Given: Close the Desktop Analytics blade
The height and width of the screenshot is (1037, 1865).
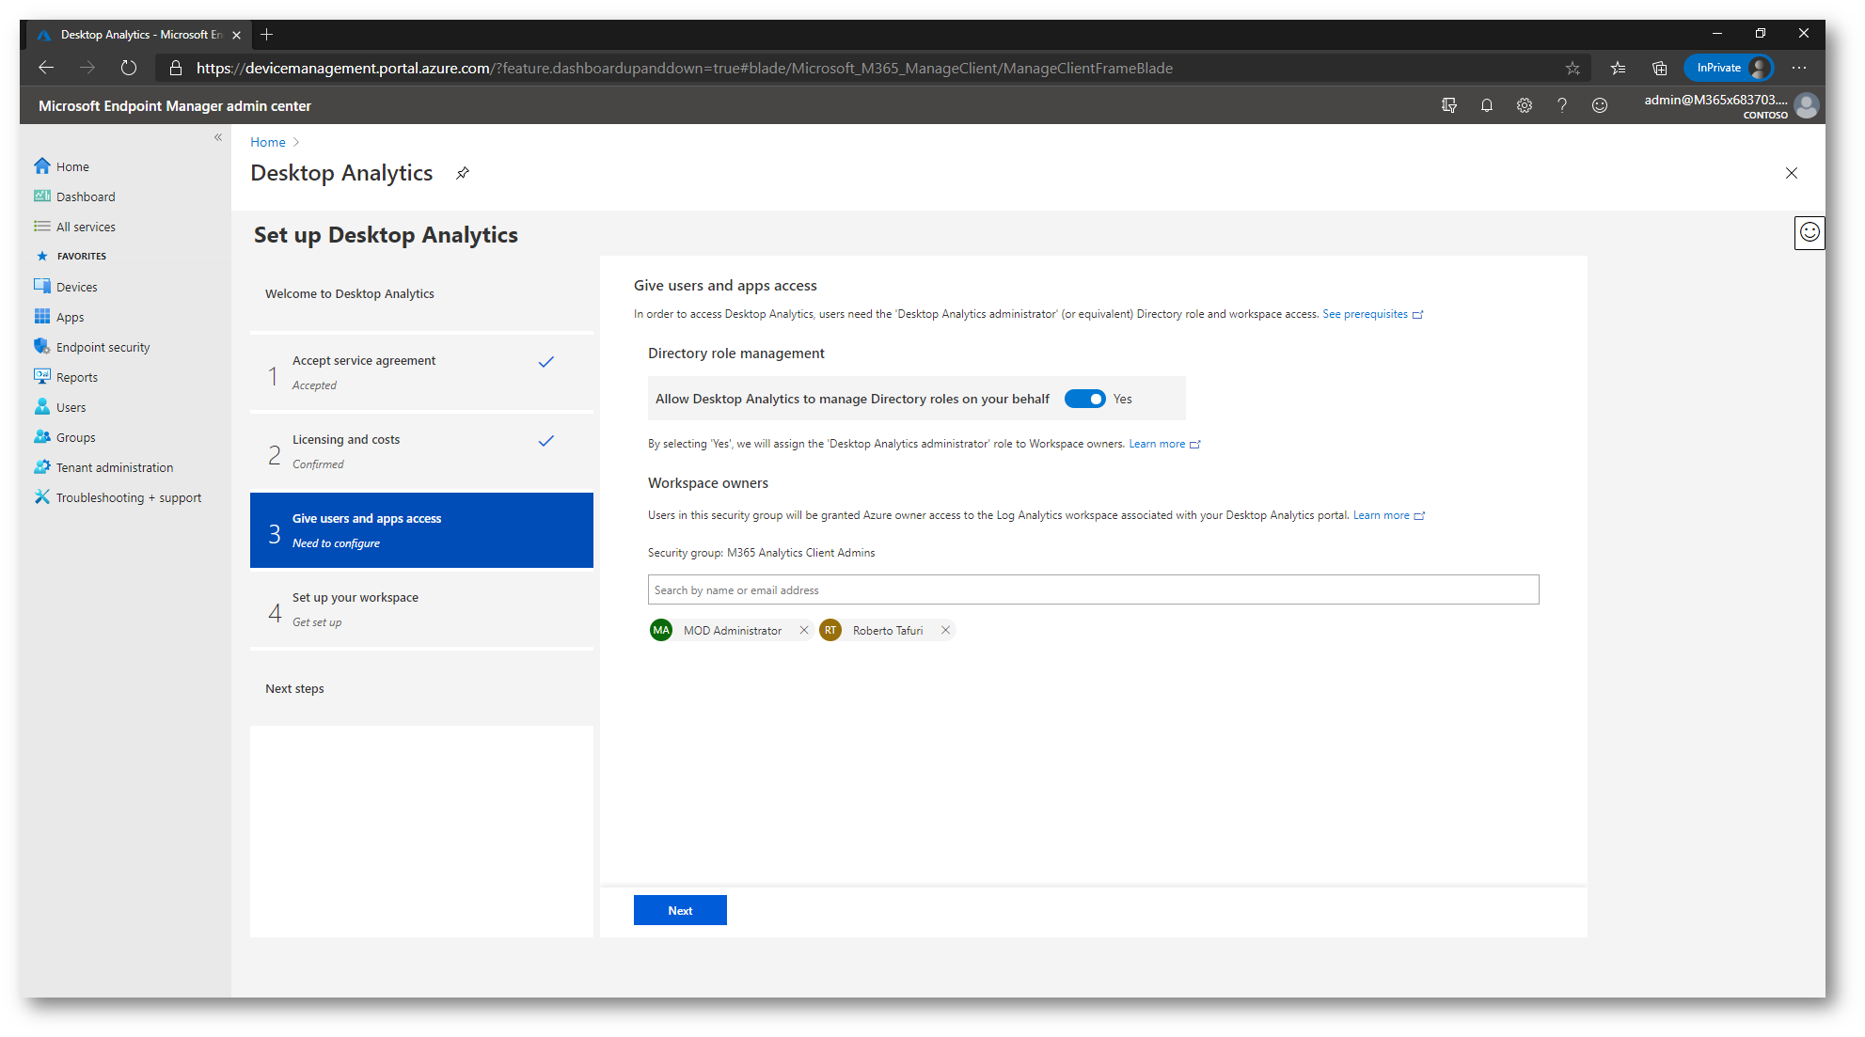Looking at the screenshot, I should [1791, 173].
